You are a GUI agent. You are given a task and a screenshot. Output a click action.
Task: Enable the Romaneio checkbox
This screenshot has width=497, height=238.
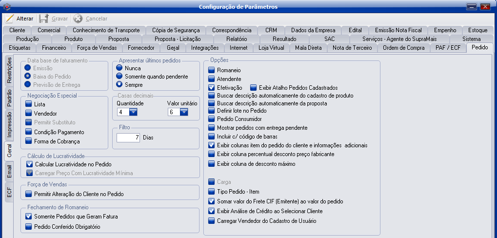(x=211, y=70)
